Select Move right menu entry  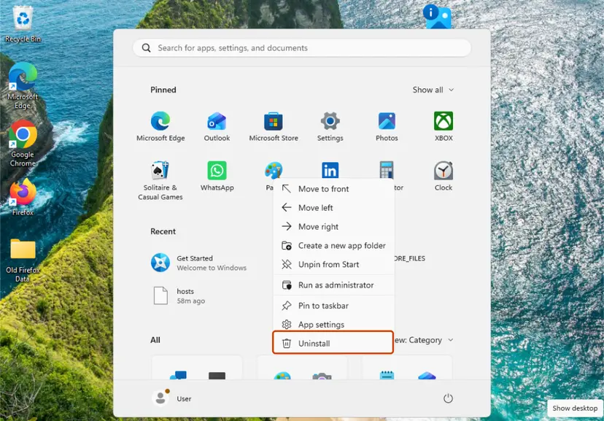333,226
